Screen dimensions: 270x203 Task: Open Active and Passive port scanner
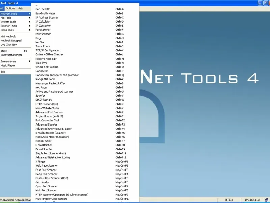click(x=85, y=92)
